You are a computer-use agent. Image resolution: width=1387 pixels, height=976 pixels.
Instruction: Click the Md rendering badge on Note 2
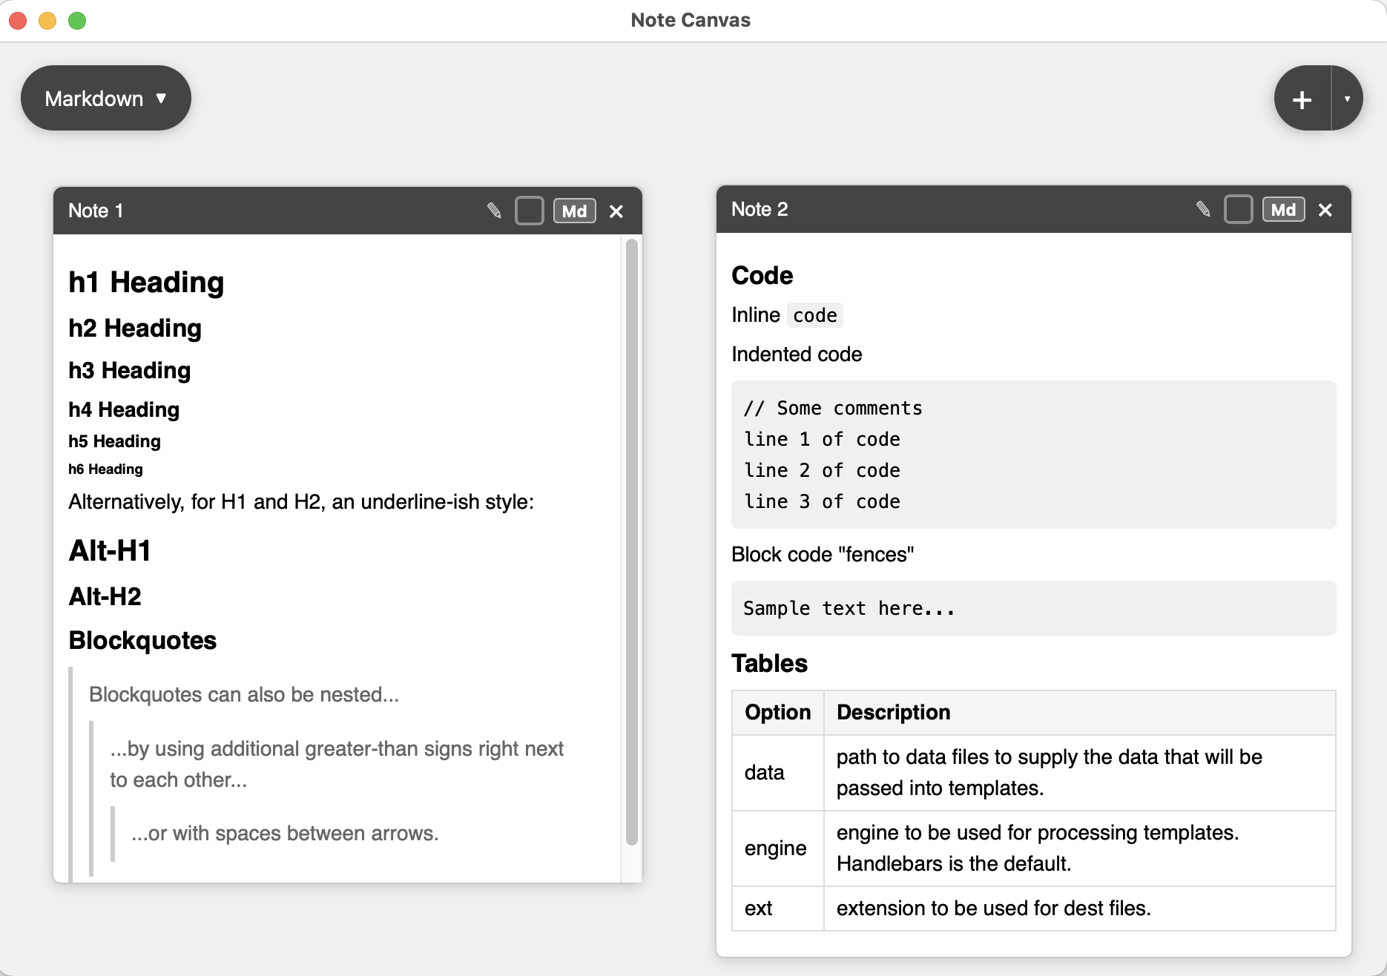click(x=1284, y=209)
